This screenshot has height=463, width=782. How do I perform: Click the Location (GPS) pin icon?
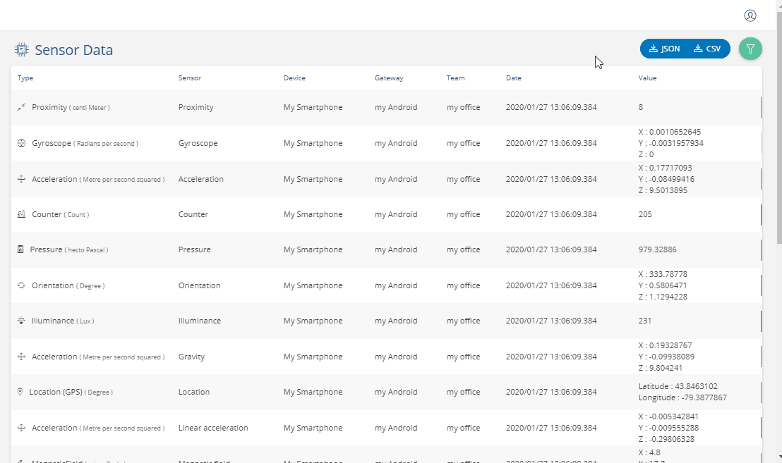pos(20,392)
